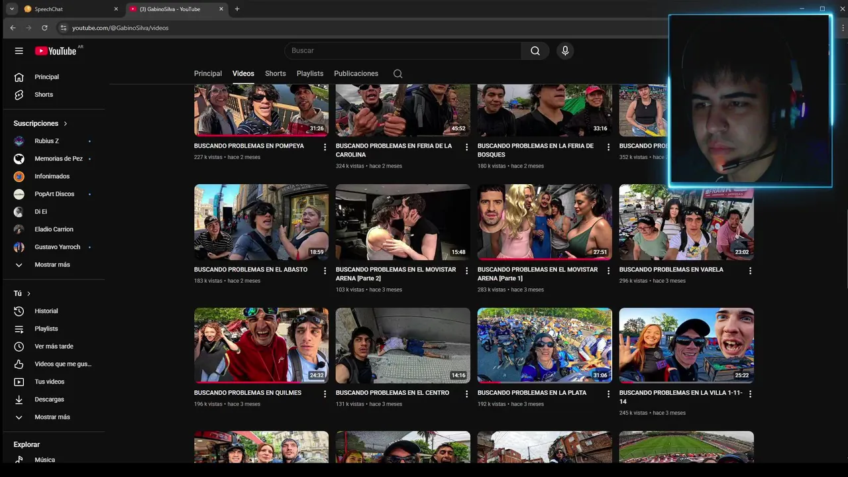The image size is (848, 477).
Task: Open Eladio Carrion channel
Action: pos(54,229)
